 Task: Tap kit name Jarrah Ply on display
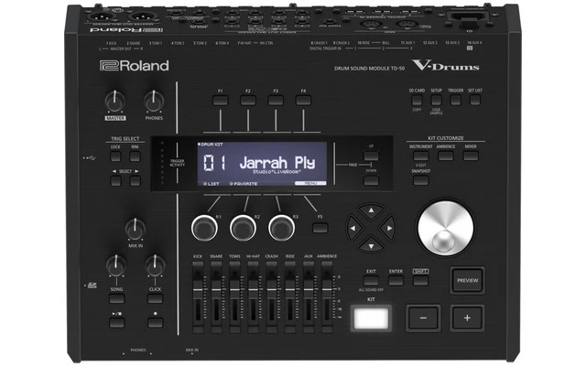(277, 163)
